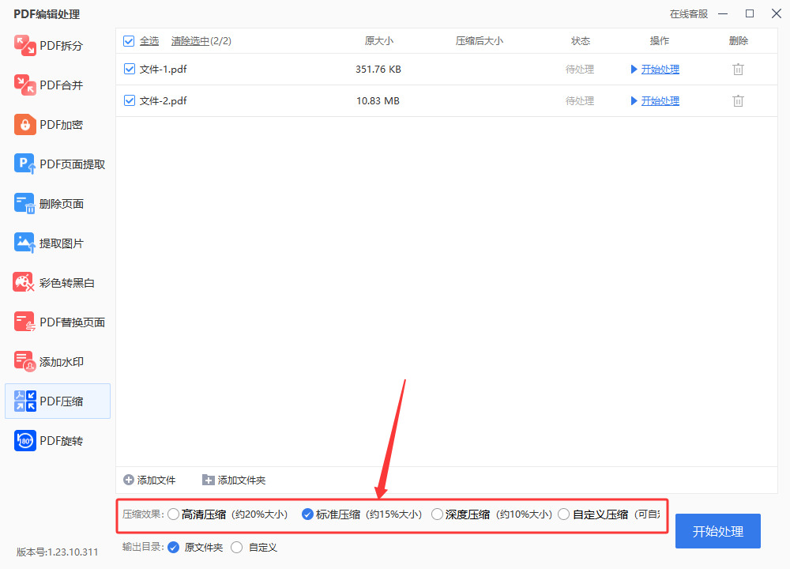Open 在线客服 online support
The image size is (790, 569).
point(689,14)
